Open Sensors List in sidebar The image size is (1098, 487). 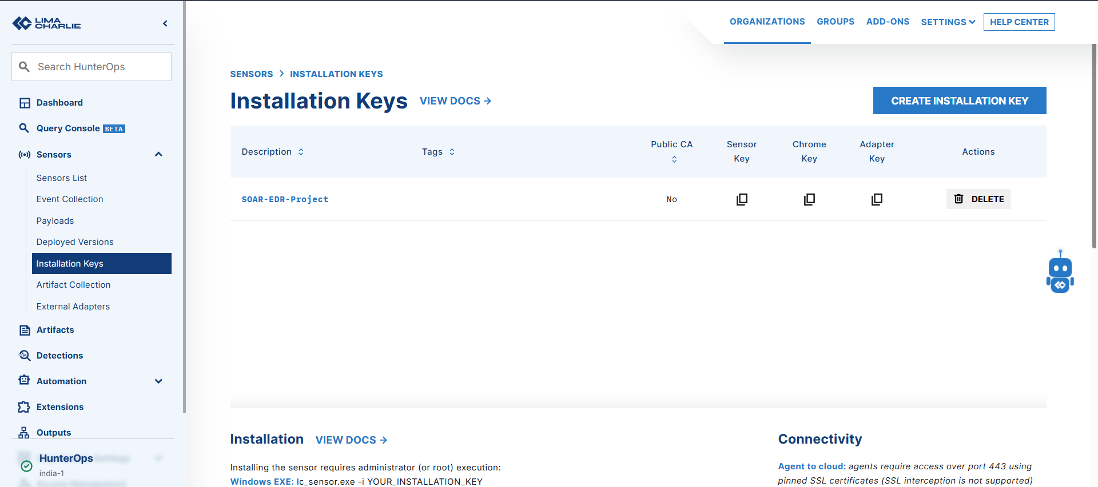click(62, 178)
